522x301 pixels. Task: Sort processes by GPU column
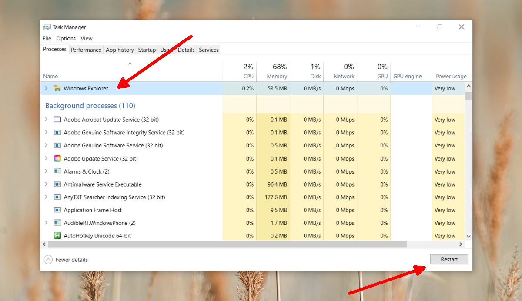374,71
